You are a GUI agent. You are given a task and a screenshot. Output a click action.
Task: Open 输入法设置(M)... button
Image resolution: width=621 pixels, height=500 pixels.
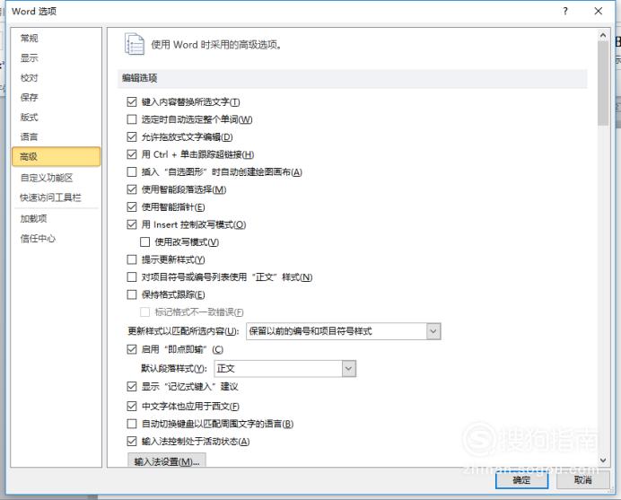[167, 461]
